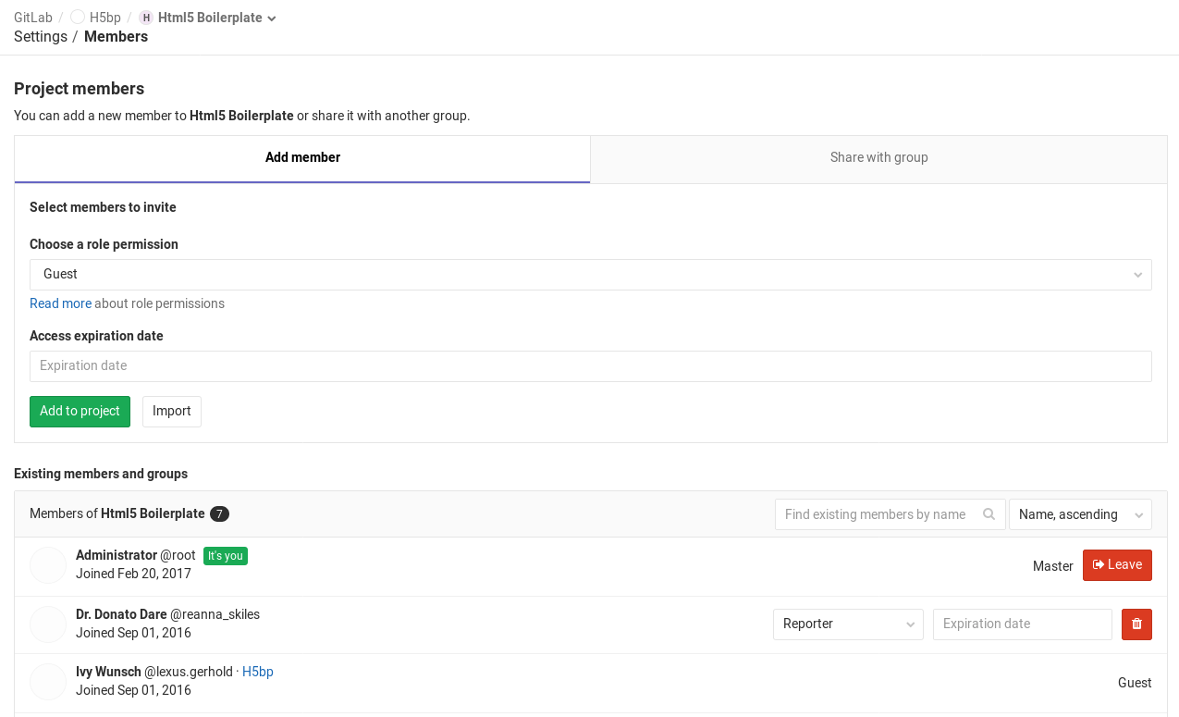This screenshot has width=1179, height=717.
Task: Open the H5bp group link beside Ivy Wunsch
Action: [x=258, y=672]
